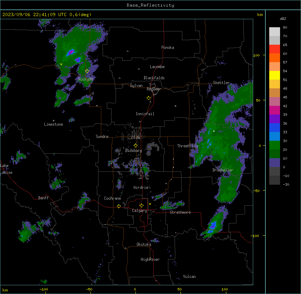Click the dBZ legend heading
The width and height of the screenshot is (301, 294).
(283, 19)
